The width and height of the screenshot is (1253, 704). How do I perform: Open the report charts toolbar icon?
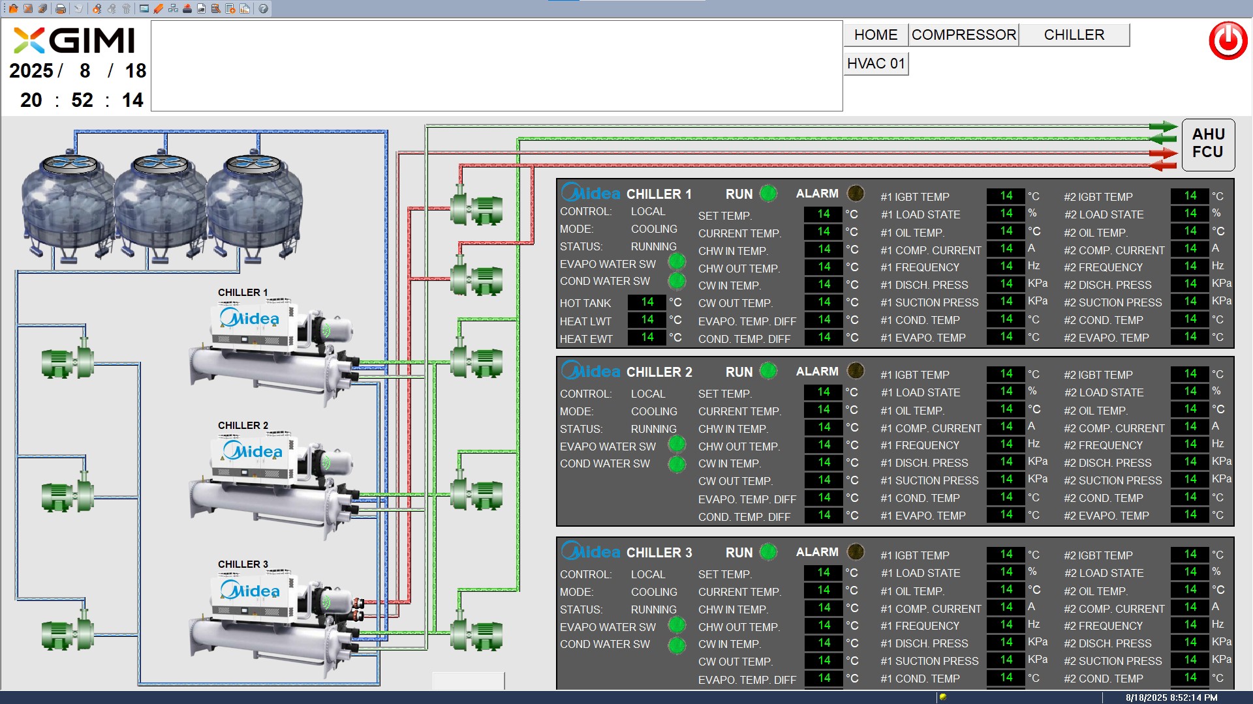(x=245, y=8)
